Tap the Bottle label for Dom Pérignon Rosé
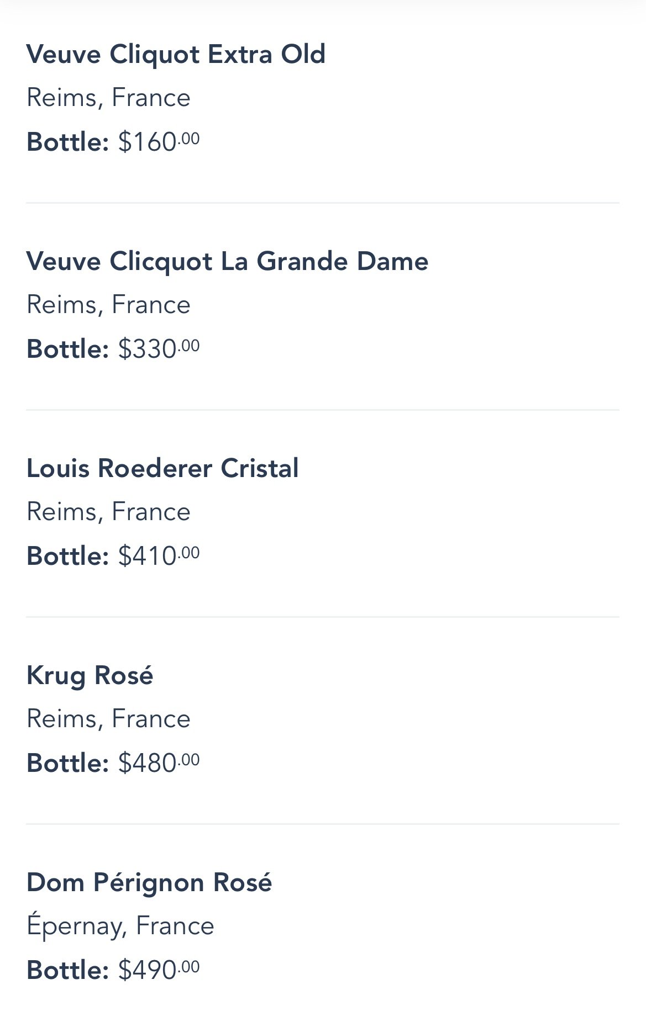 [x=67, y=970]
